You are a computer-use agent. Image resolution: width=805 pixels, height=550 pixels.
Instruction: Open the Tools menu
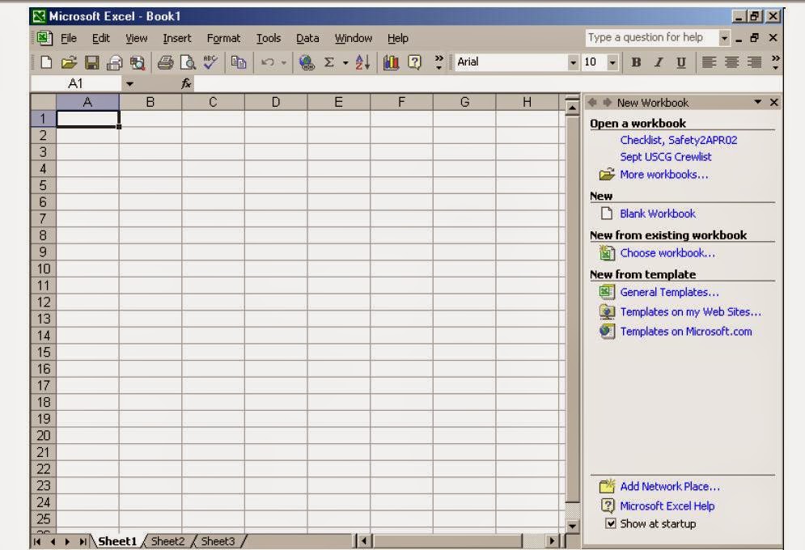click(x=269, y=38)
